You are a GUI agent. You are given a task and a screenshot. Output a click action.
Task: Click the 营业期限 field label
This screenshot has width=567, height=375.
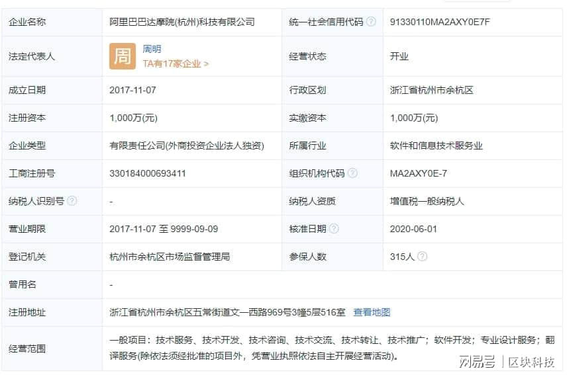pyautogui.click(x=27, y=229)
